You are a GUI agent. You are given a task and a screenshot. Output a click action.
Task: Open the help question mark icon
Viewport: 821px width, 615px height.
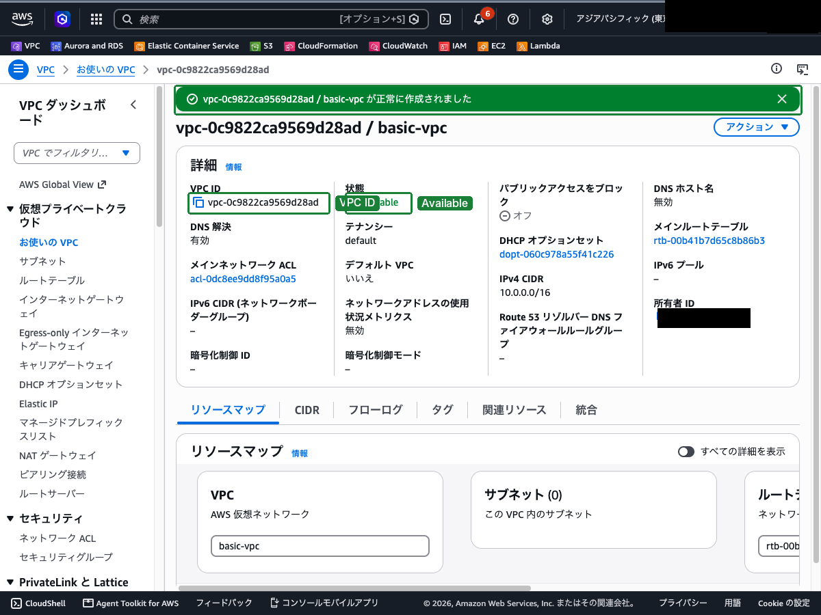point(513,19)
